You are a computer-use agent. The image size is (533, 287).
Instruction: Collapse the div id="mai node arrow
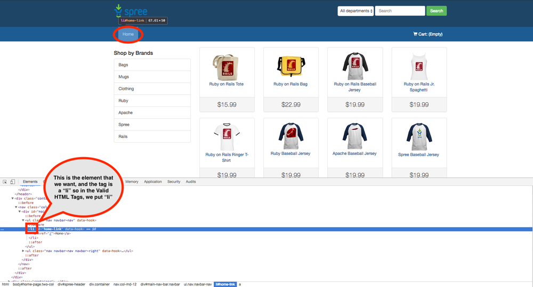pos(19,211)
